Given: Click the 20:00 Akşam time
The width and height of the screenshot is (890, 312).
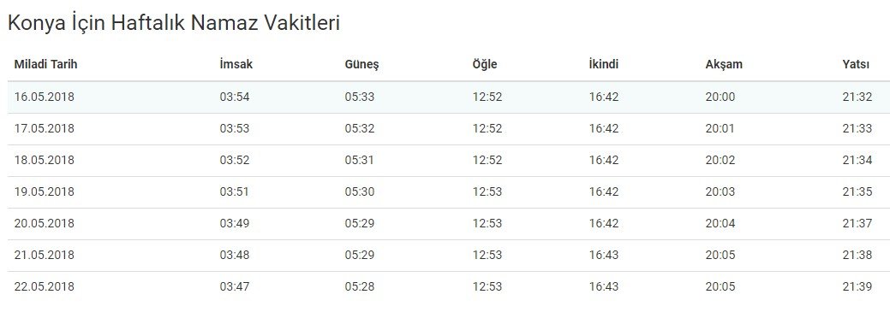Looking at the screenshot, I should point(720,97).
